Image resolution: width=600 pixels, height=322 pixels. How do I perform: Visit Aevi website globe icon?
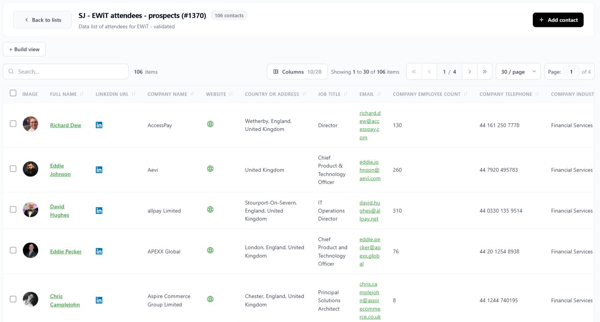(210, 169)
